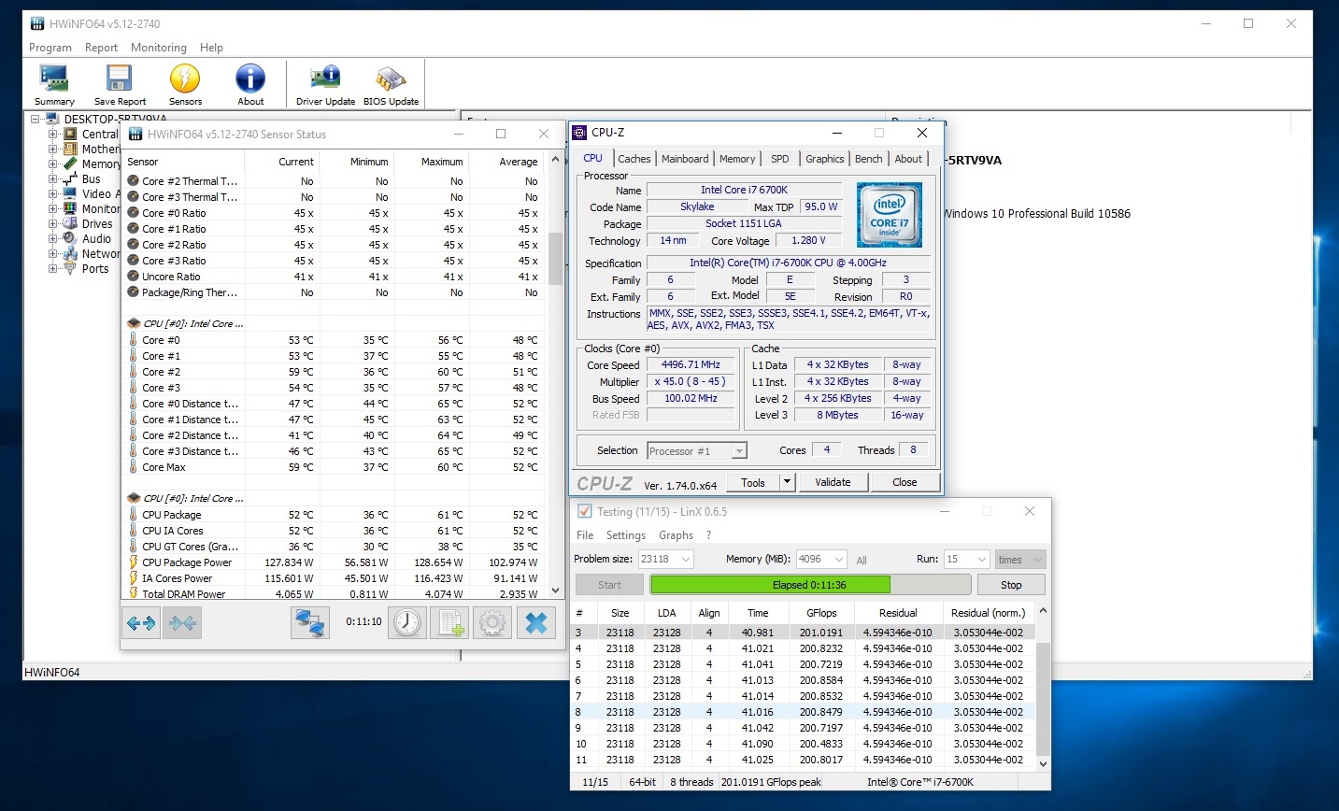Close sensor window with blue X icon
Viewport: 1339px width, 811px height.
535,622
